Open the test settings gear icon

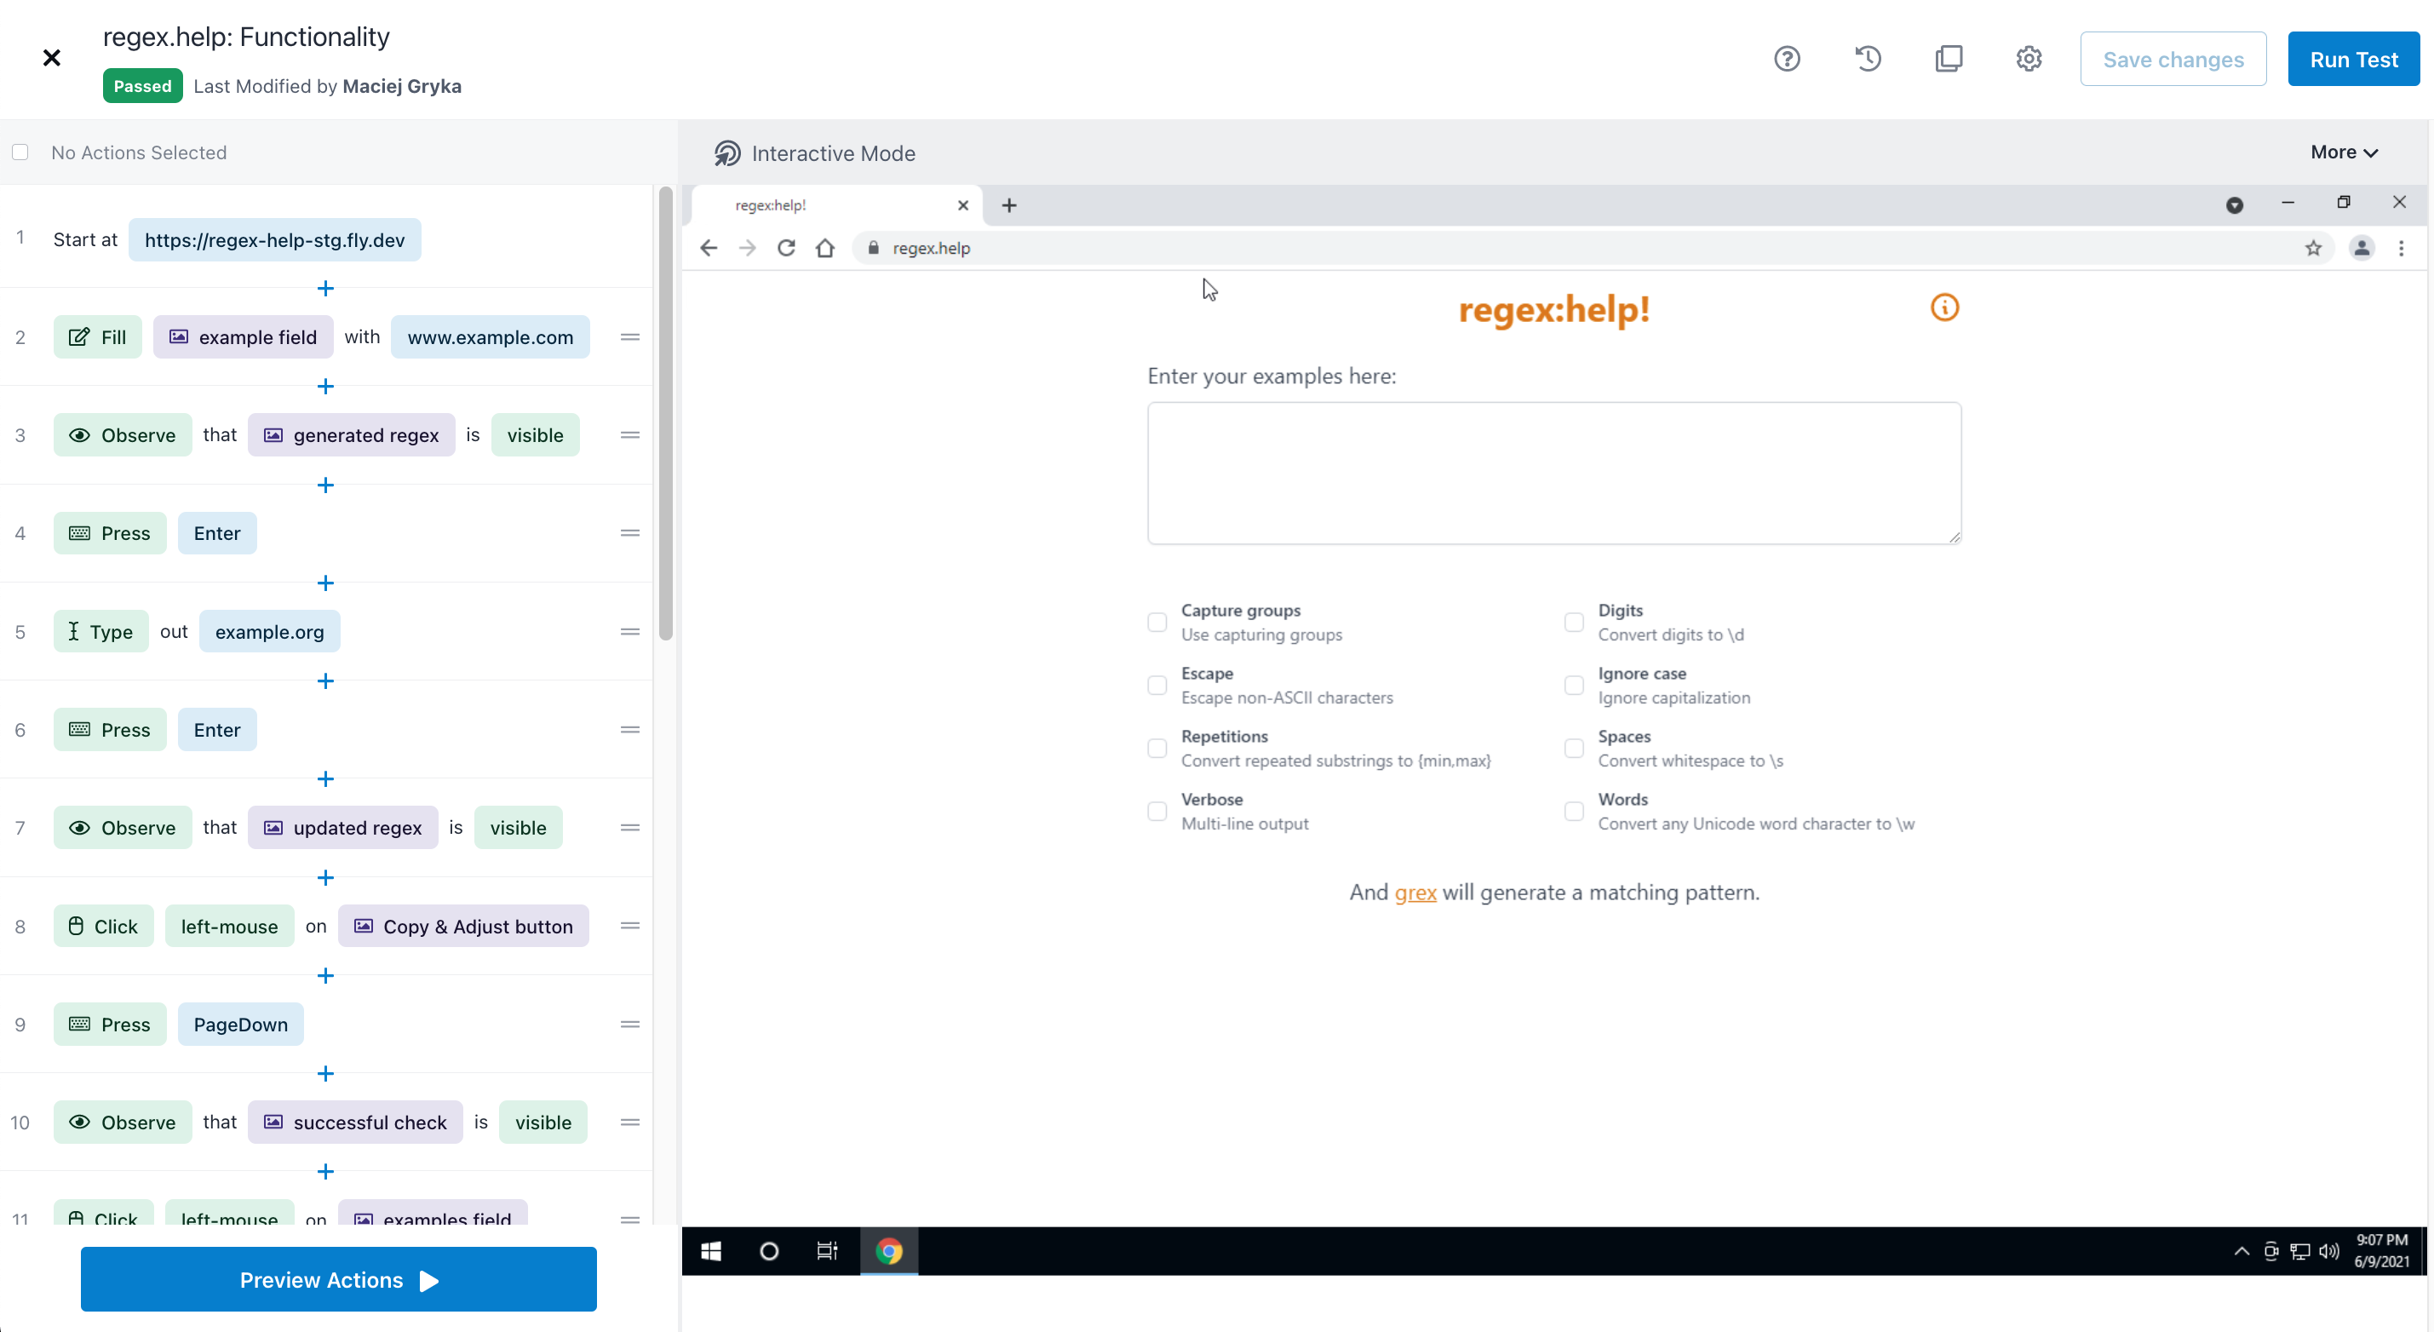tap(2029, 59)
